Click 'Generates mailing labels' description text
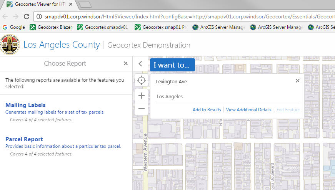 (x=55, y=112)
